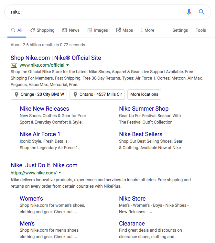The width and height of the screenshot is (215, 243).
Task: Switch to the Maps tab
Action: pos(124,30)
